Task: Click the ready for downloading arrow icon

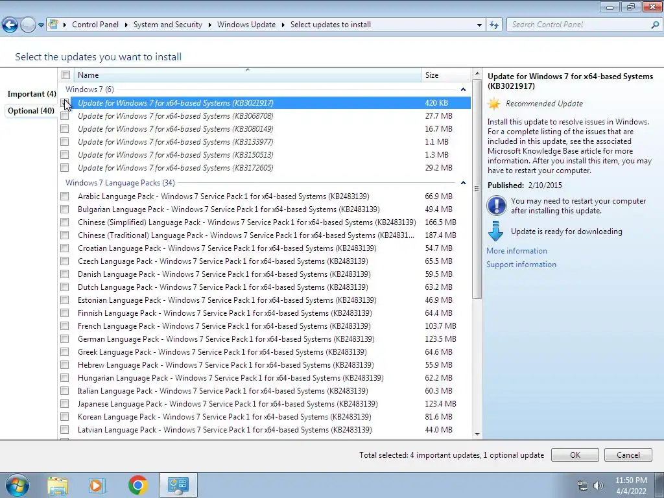Action: point(495,231)
